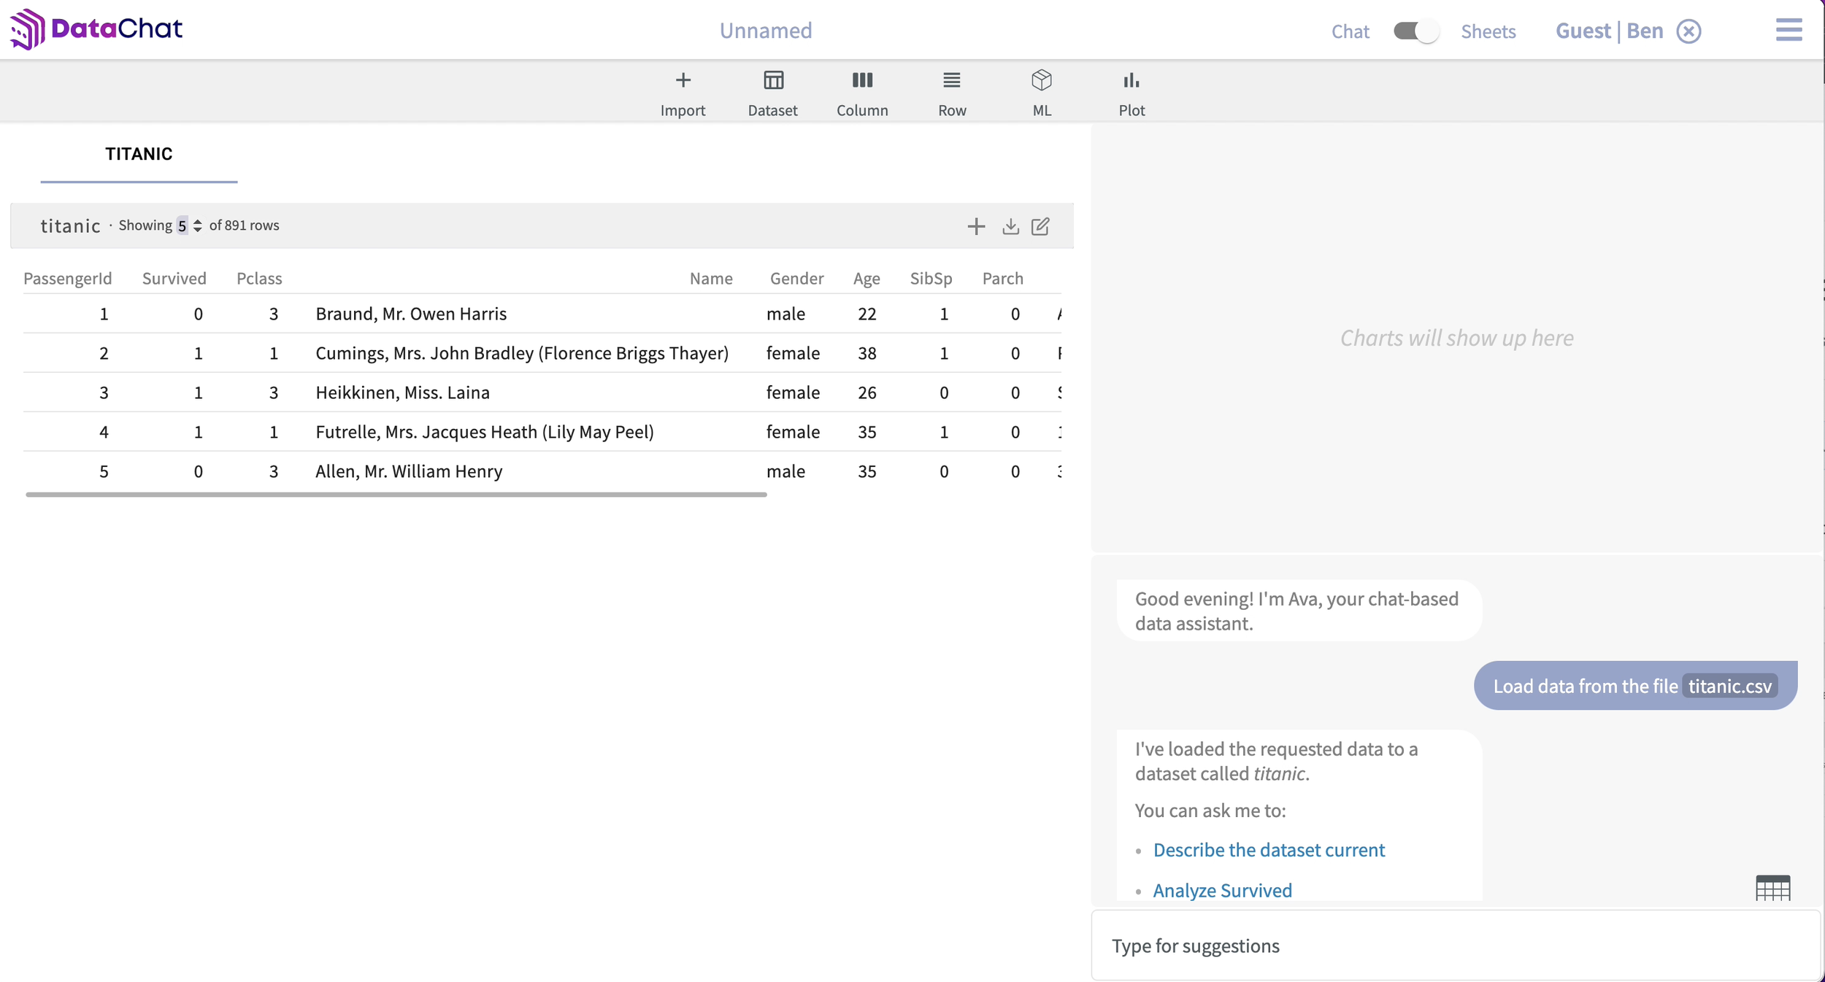Click the Analyze Survived link
Image resolution: width=1825 pixels, height=982 pixels.
tap(1222, 890)
